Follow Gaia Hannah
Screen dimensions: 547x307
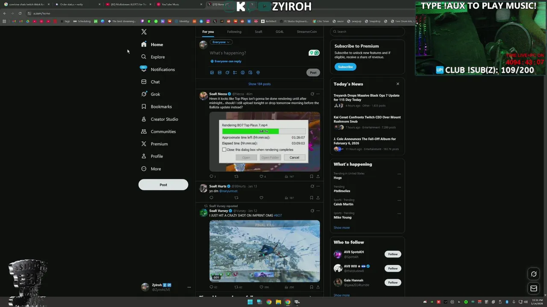(x=393, y=282)
